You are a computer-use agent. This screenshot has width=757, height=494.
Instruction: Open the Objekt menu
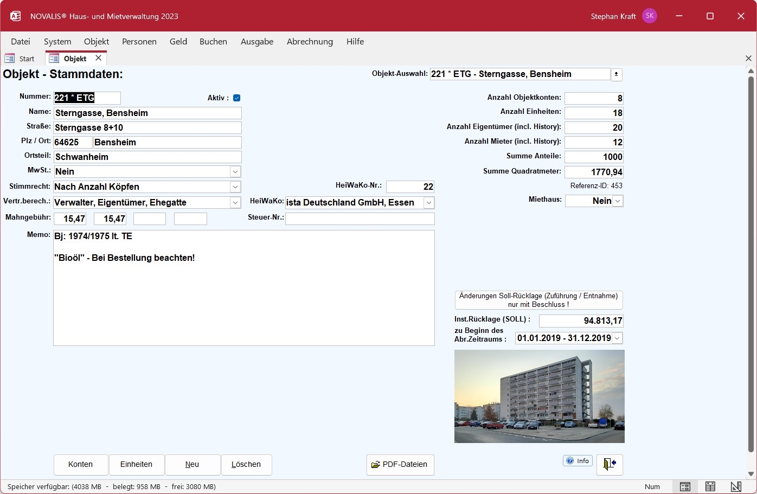pyautogui.click(x=97, y=41)
